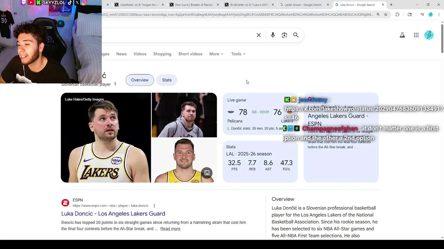
Task: Click the Read more link in the ESPN snippet
Action: point(170,229)
